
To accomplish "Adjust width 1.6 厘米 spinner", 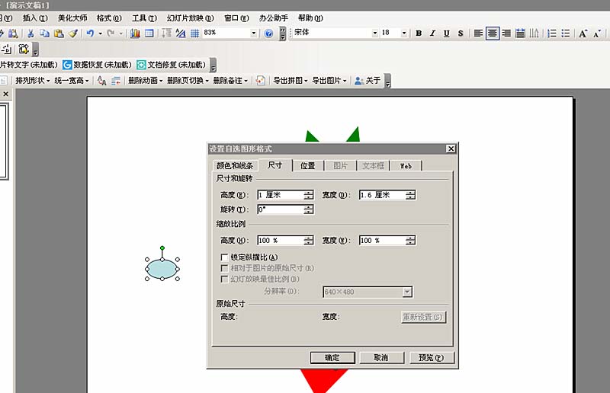I will click(410, 195).
